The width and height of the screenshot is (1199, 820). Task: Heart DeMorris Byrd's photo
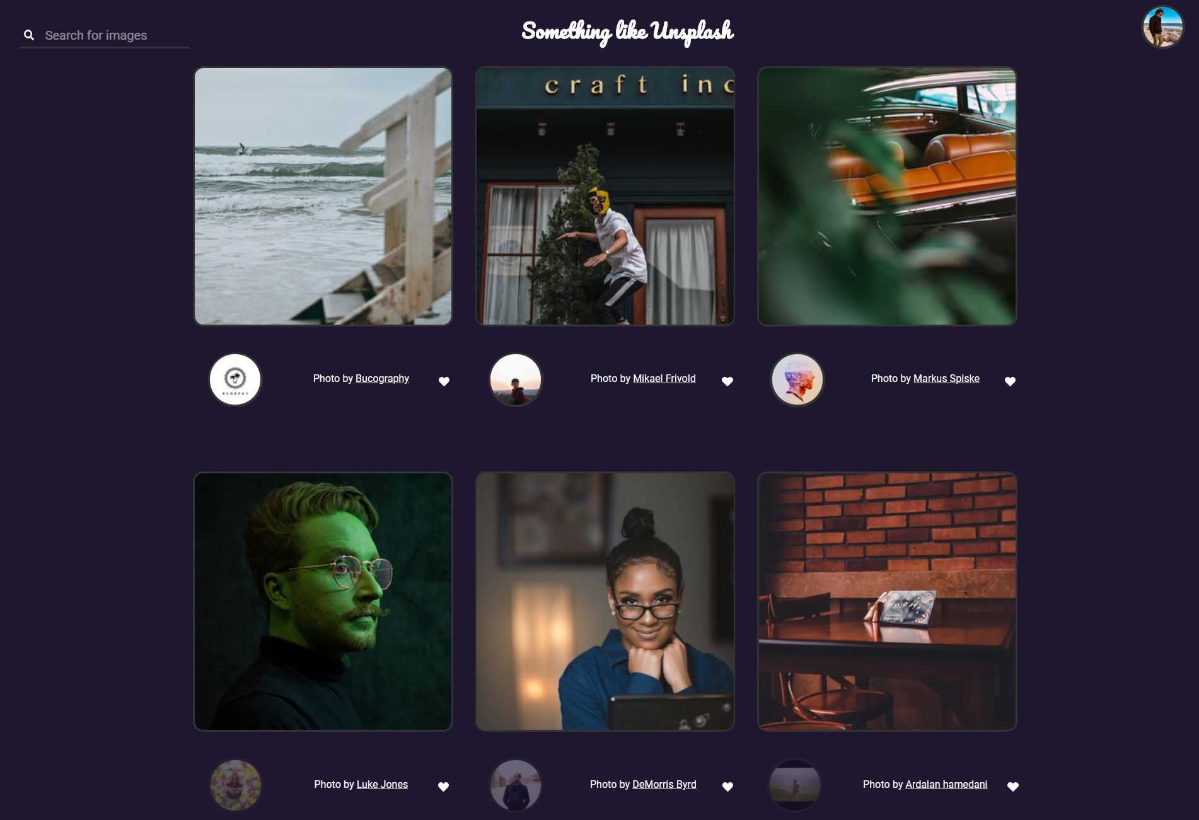[x=727, y=787]
